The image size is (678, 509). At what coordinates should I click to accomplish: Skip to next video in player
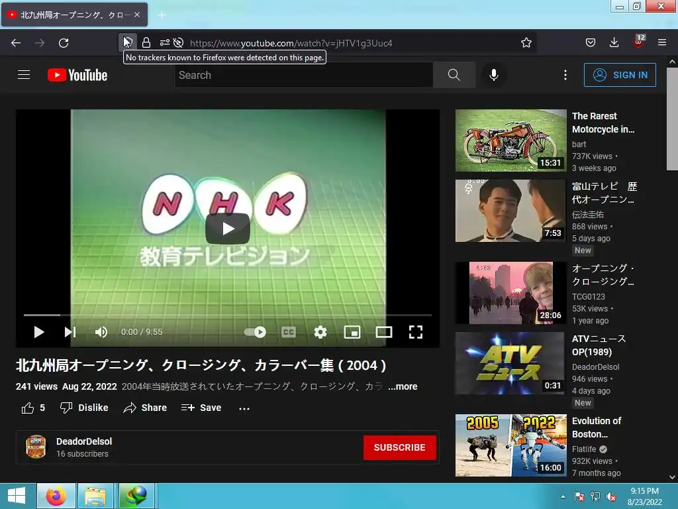click(x=70, y=332)
